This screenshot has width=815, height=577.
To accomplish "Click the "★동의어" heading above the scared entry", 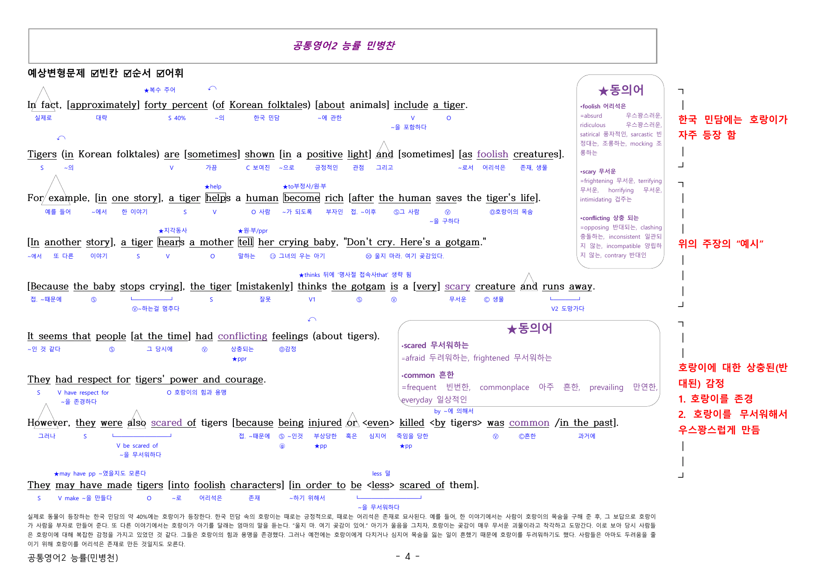I will 530,329.
